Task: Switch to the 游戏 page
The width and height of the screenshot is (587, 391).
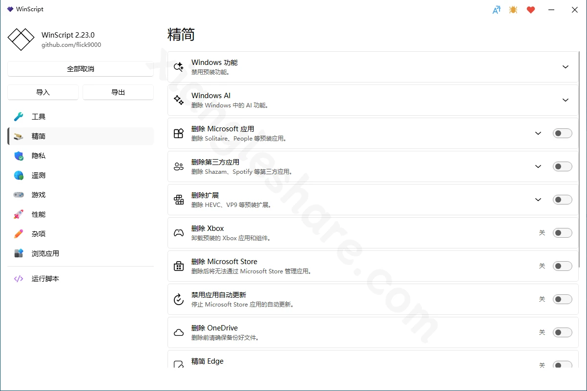Action: click(x=81, y=195)
